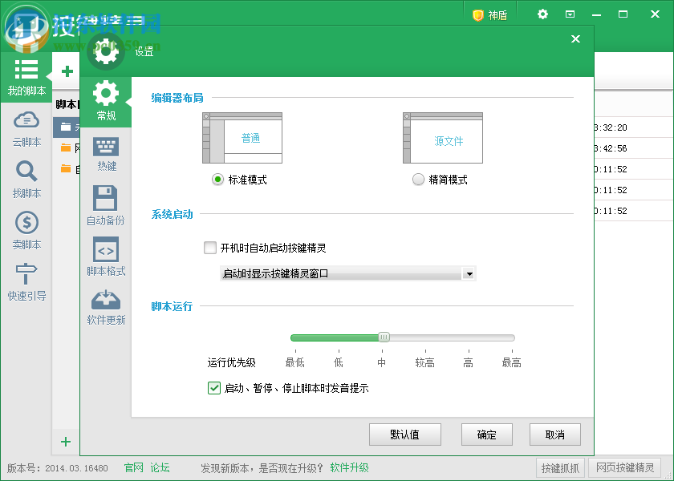Switch to 我的脚本 tab
The image size is (674, 481).
click(26, 78)
